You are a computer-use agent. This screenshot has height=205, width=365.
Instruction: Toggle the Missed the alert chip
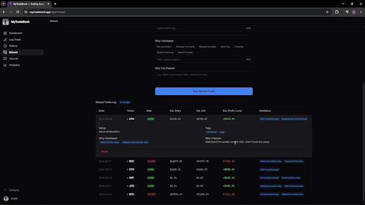208,47
